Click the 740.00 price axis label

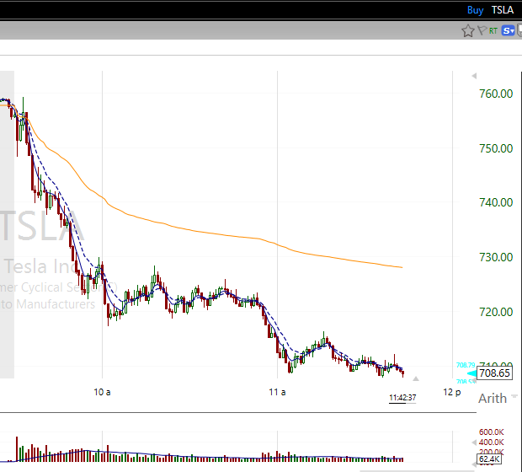tap(496, 202)
